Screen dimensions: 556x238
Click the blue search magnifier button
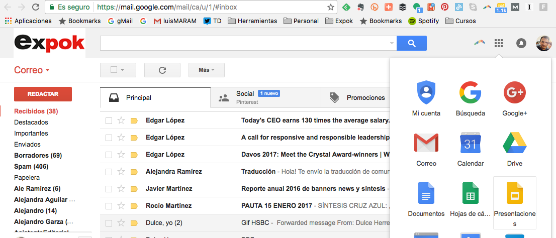(411, 43)
